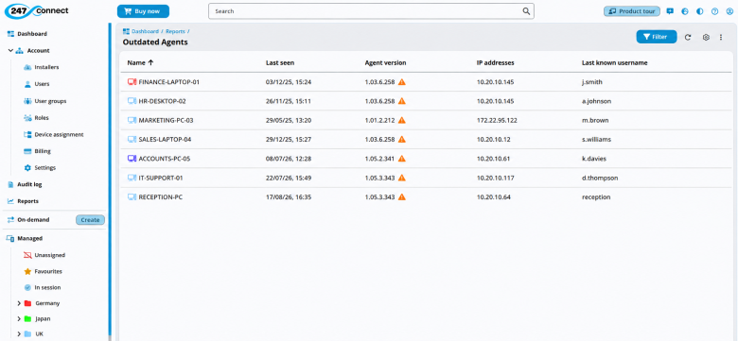This screenshot has height=341, width=738.
Task: Open Installers in the sidebar
Action: (42, 67)
